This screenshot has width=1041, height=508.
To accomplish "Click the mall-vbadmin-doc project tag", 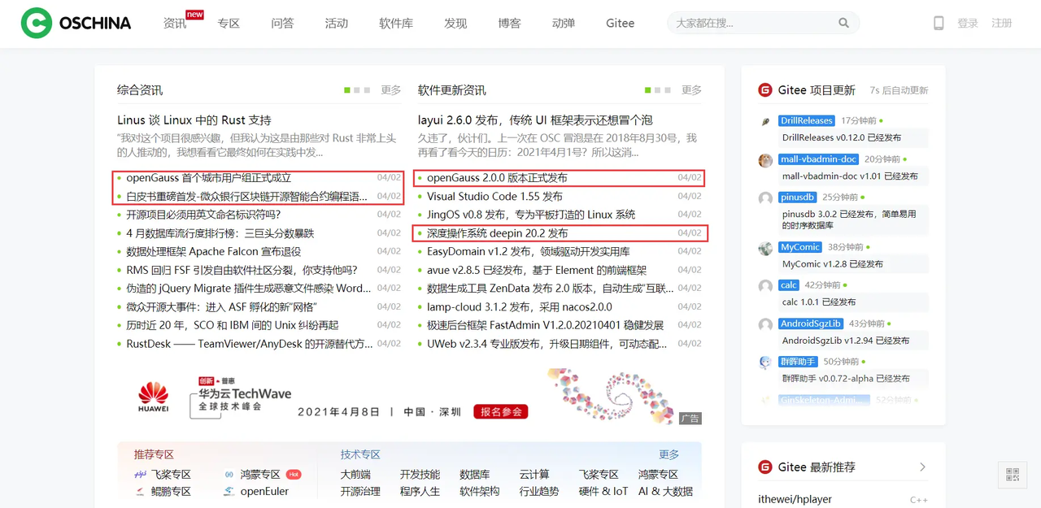I will pos(819,159).
